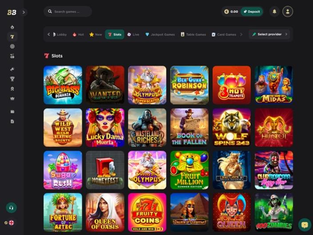
Task: Select the trophy icon in sidebar
Action: point(12,79)
